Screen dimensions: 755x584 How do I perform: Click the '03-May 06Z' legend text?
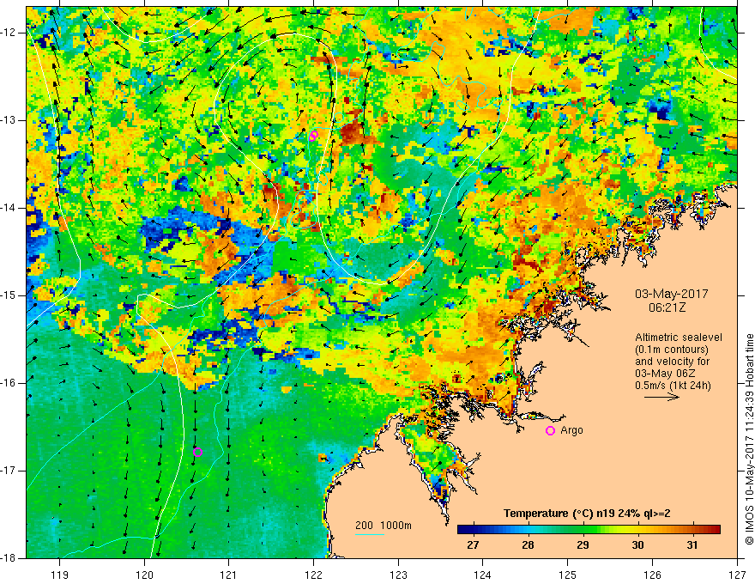(665, 374)
